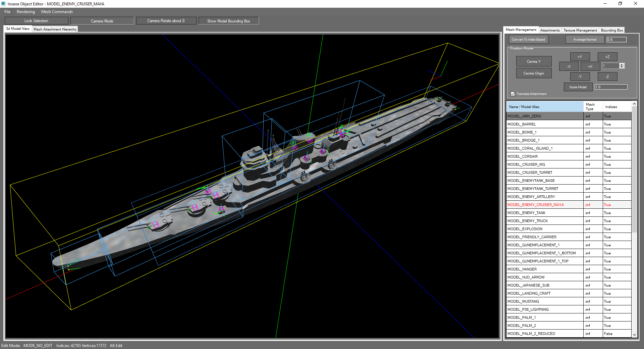Click the Lock Selection button
The image size is (644, 349).
[x=36, y=21]
